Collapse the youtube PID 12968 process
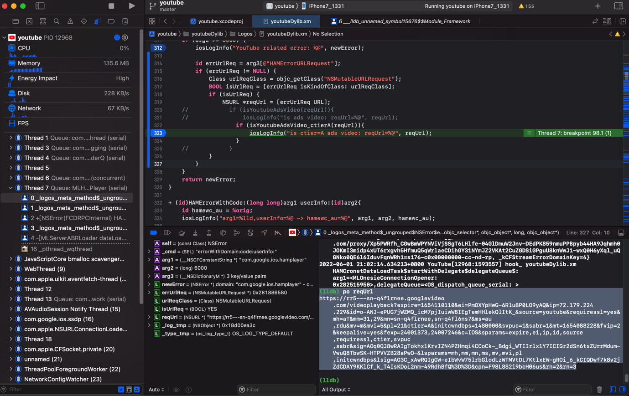Viewport: 629px width, 396px height. coord(5,38)
